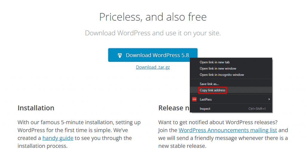
Task: Click the Download WordPress and use it subtitle
Action: tap(153, 33)
